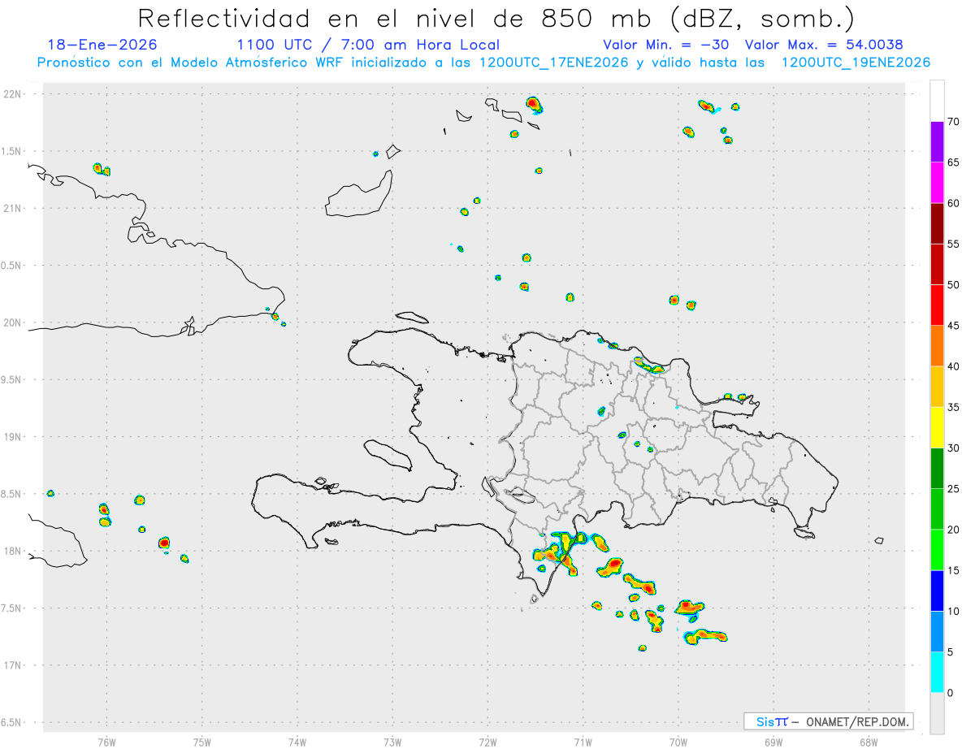The height and width of the screenshot is (753, 975).
Task: Select the 'Valor Min. = -30' text
Action: point(668,45)
